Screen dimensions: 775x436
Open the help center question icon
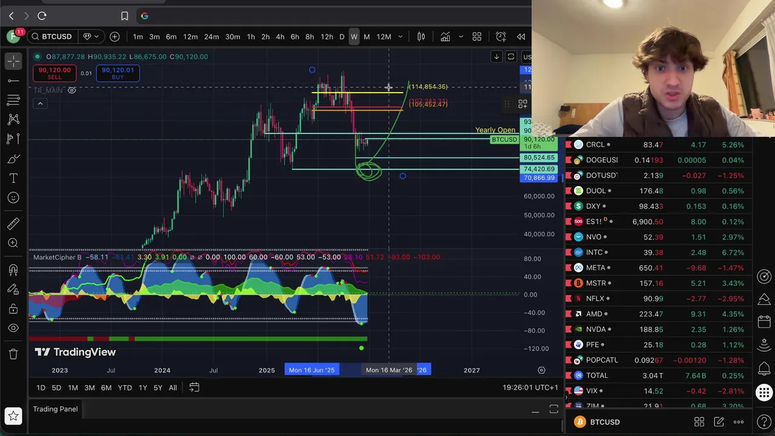coord(764,421)
